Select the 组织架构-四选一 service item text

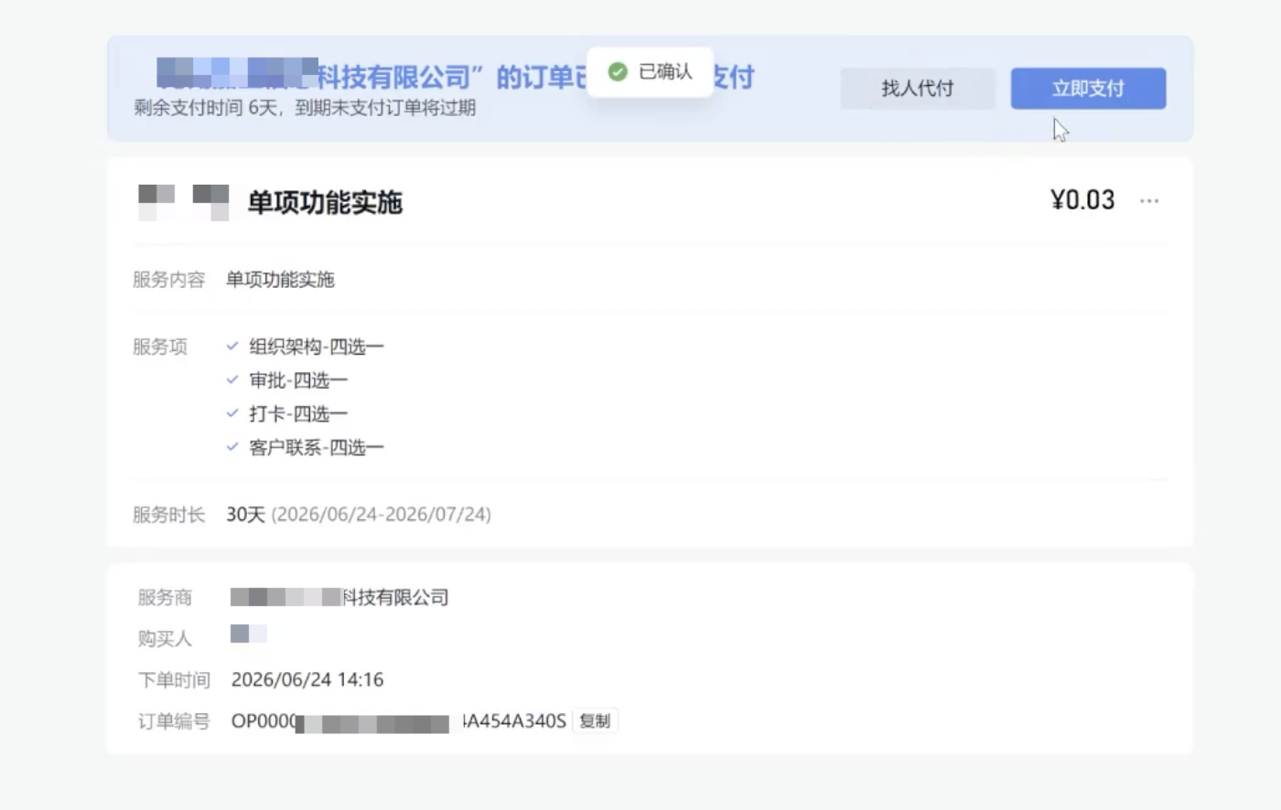tap(317, 346)
